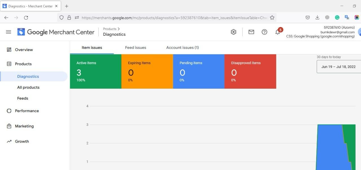Click the '30 days to today' label
Viewport: 361px width, 170px height.
pyautogui.click(x=329, y=57)
